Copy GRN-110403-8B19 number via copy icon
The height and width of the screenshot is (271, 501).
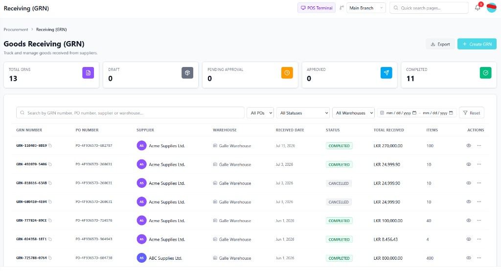(x=50, y=146)
